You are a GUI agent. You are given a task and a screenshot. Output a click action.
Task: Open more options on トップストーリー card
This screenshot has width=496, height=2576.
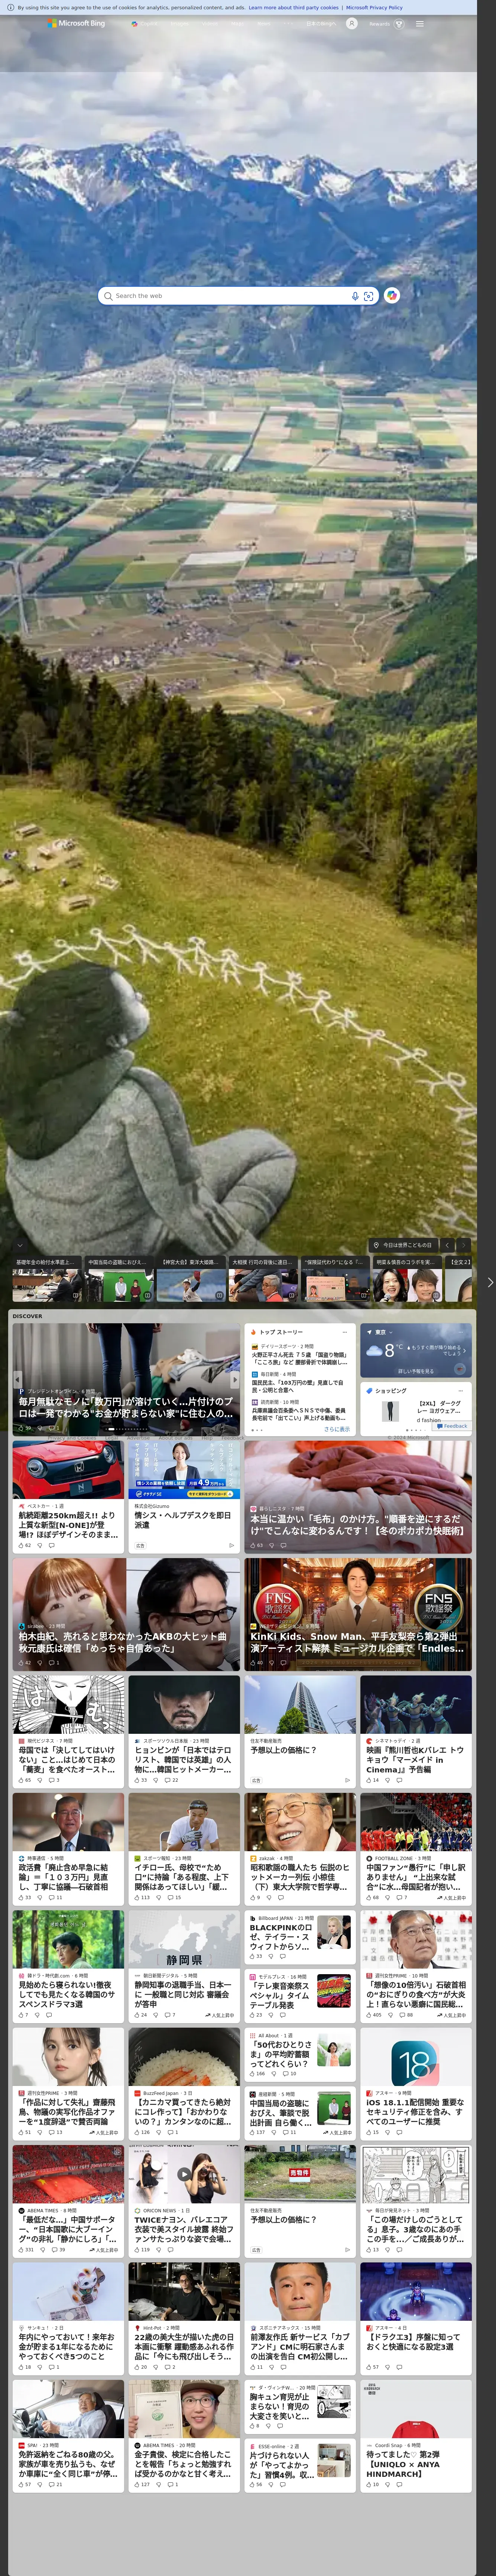click(345, 1332)
